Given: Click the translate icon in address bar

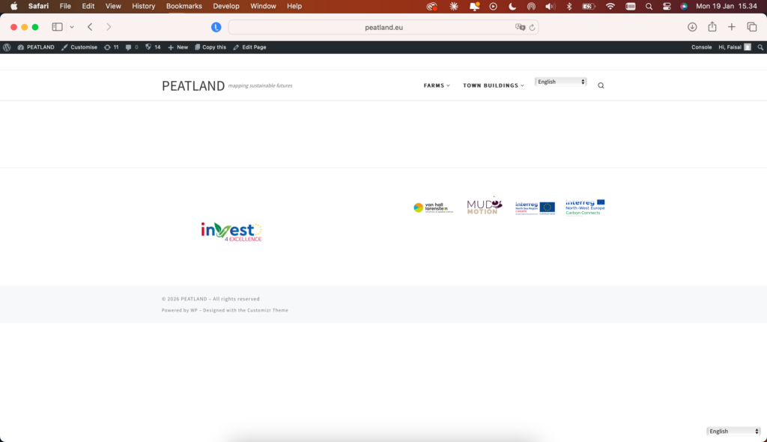Looking at the screenshot, I should pyautogui.click(x=520, y=27).
